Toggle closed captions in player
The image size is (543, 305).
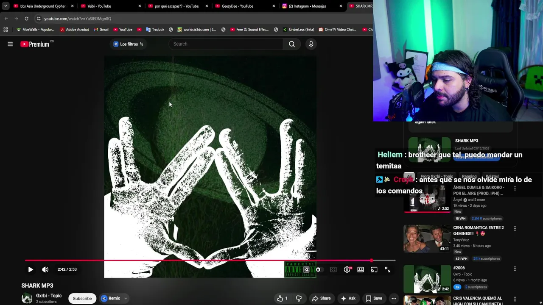(x=333, y=269)
